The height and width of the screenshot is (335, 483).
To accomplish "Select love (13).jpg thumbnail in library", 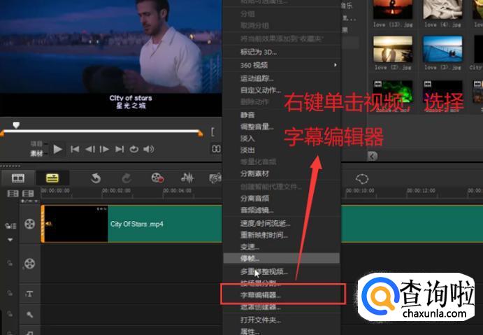I will [393, 10].
